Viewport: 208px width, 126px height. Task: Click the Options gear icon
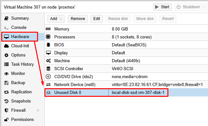(x=6, y=55)
